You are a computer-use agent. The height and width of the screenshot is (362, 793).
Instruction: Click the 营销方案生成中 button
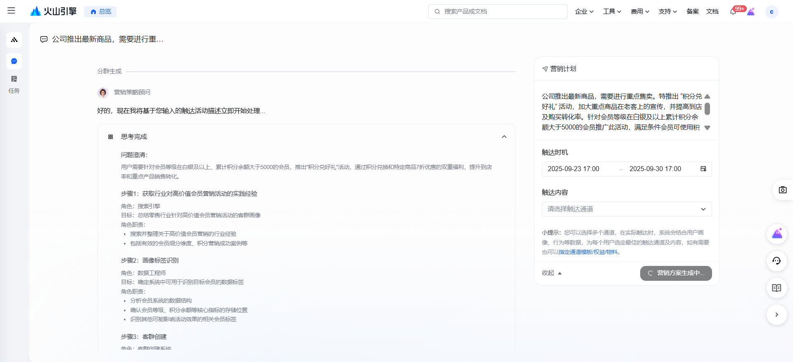[676, 273]
